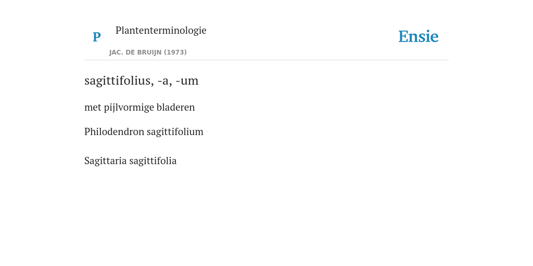The width and height of the screenshot is (533, 266).
Task: Open the Plantenterminologie source title
Action: point(161,30)
